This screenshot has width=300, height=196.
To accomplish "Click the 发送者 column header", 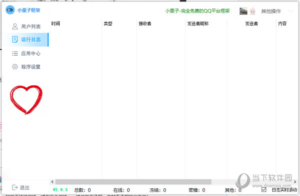I will point(251,24).
